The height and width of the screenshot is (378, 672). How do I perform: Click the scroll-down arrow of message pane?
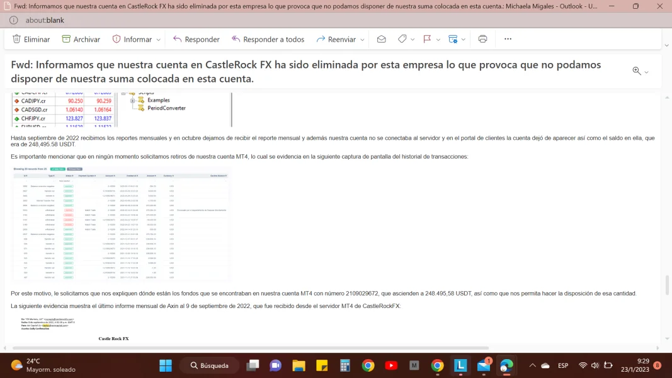tap(666, 339)
